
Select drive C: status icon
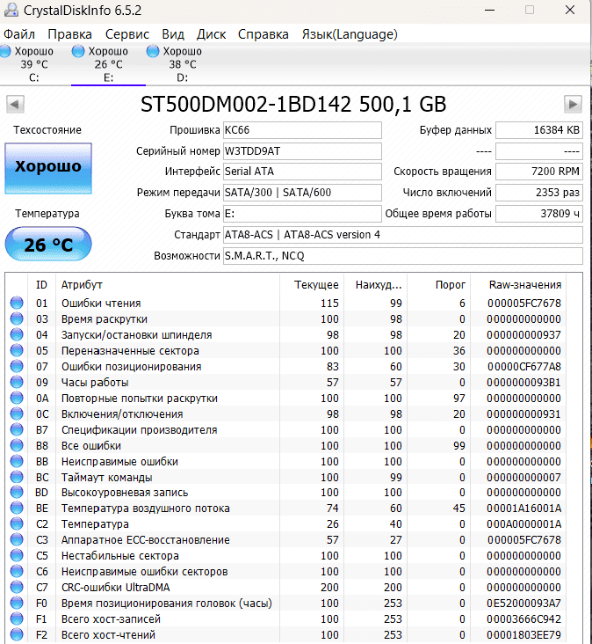tap(5, 52)
